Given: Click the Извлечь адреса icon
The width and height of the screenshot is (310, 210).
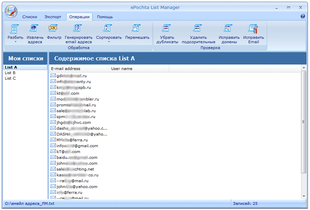Looking at the screenshot, I should pos(34,28).
